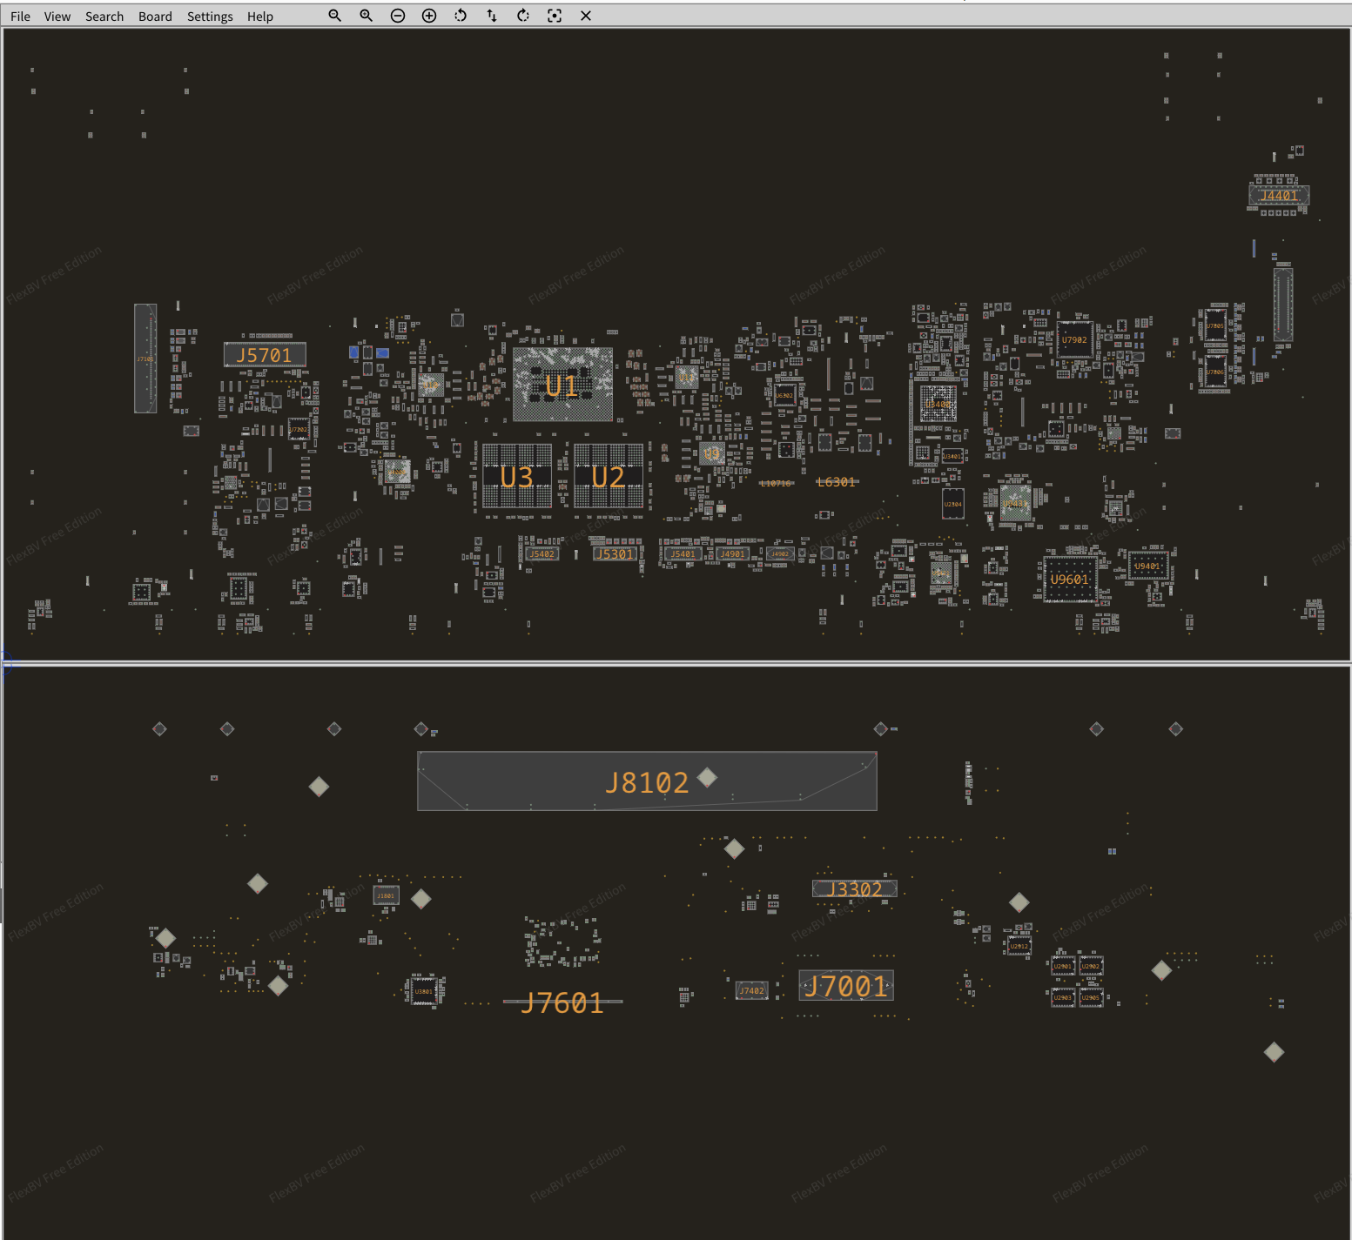This screenshot has height=1240, width=1352.
Task: Select the J4401 connector
Action: (1279, 196)
